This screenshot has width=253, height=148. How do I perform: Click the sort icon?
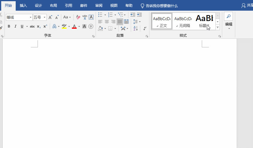[136, 28]
